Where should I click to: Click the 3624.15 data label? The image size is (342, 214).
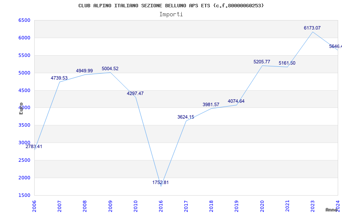186,117
